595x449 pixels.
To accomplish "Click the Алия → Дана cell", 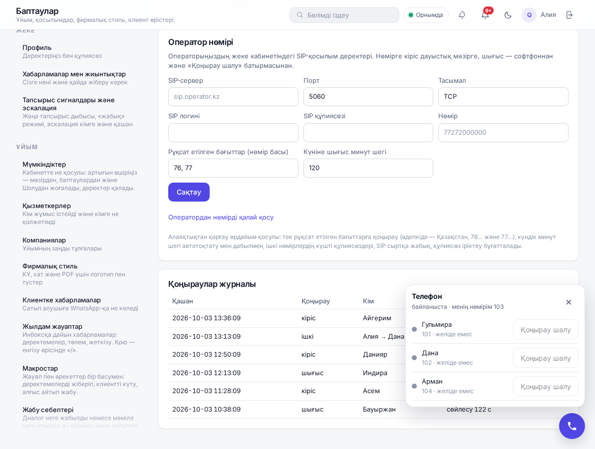I will (x=383, y=336).
